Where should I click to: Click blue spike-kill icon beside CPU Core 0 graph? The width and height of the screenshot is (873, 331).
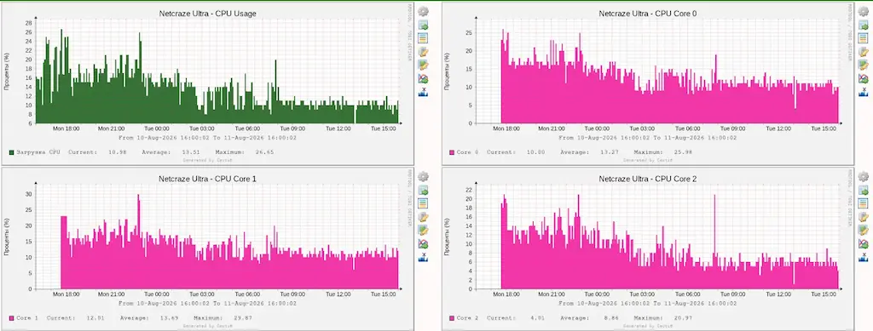864,92
